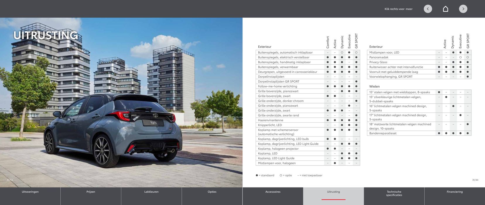This screenshot has width=485, height=205.
Task: Click the UITRUSTING heading
Action: point(46,35)
